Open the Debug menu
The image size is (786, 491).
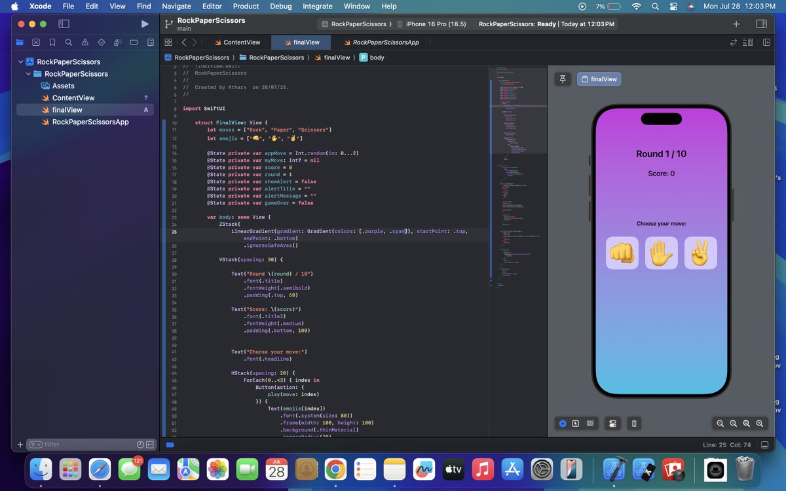281,7
